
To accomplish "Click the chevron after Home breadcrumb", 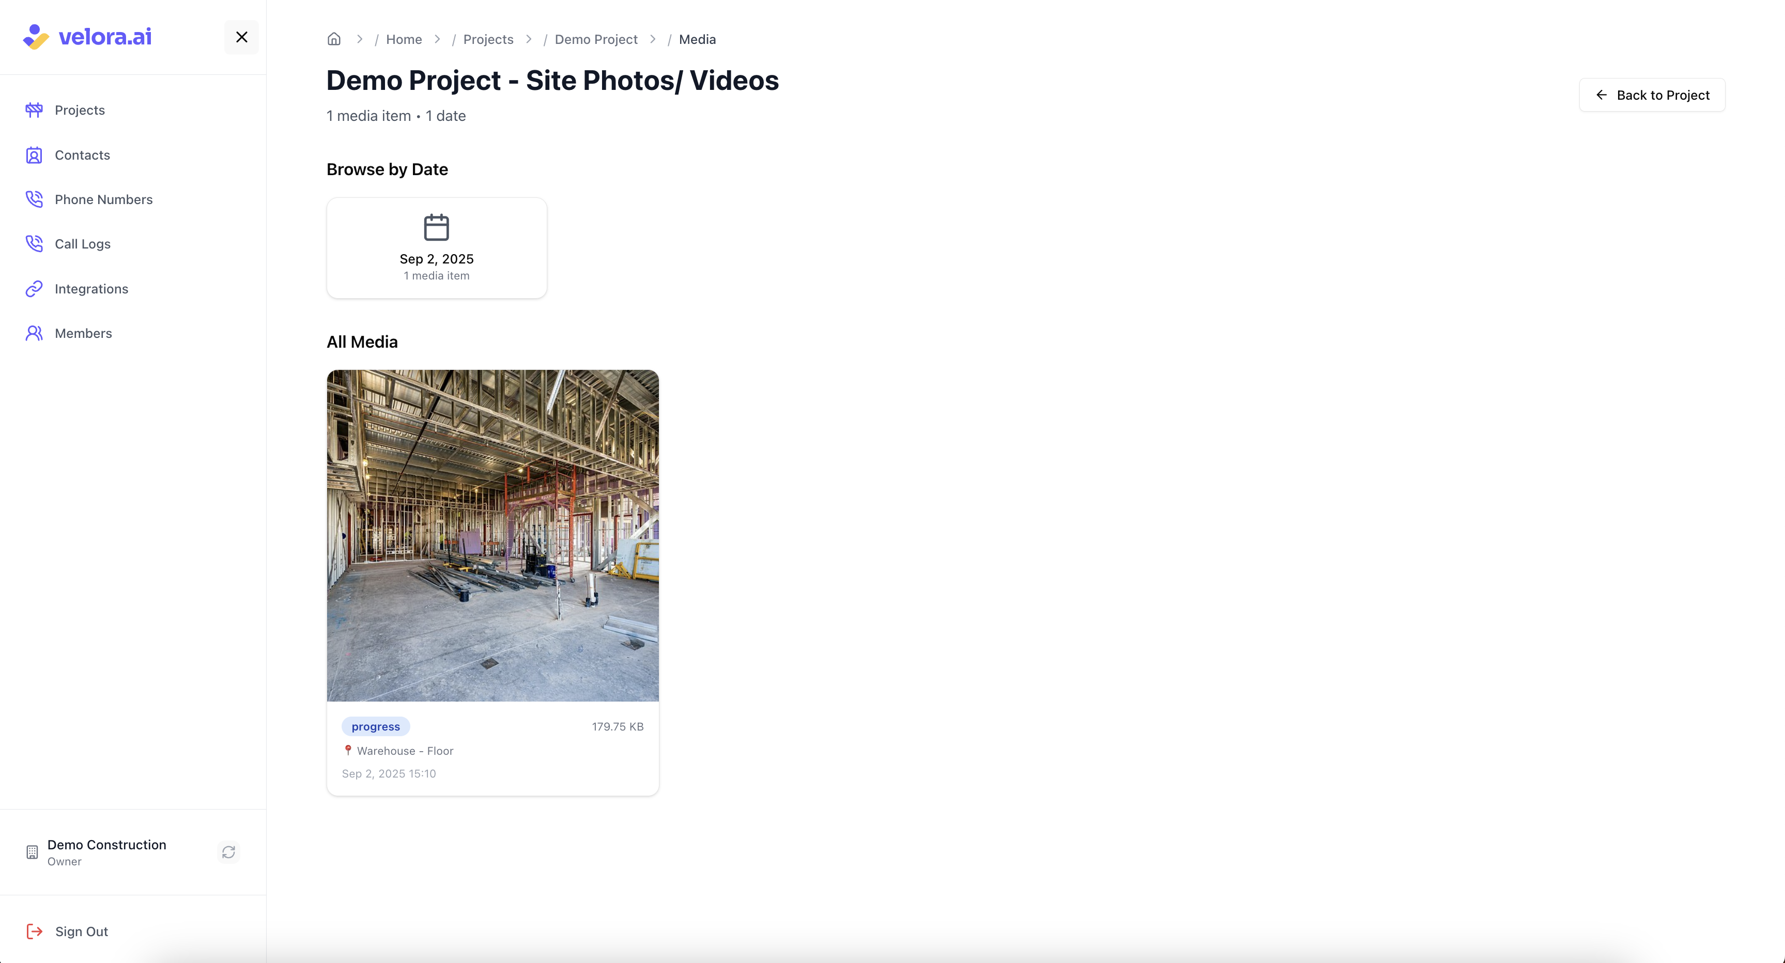I will (437, 39).
